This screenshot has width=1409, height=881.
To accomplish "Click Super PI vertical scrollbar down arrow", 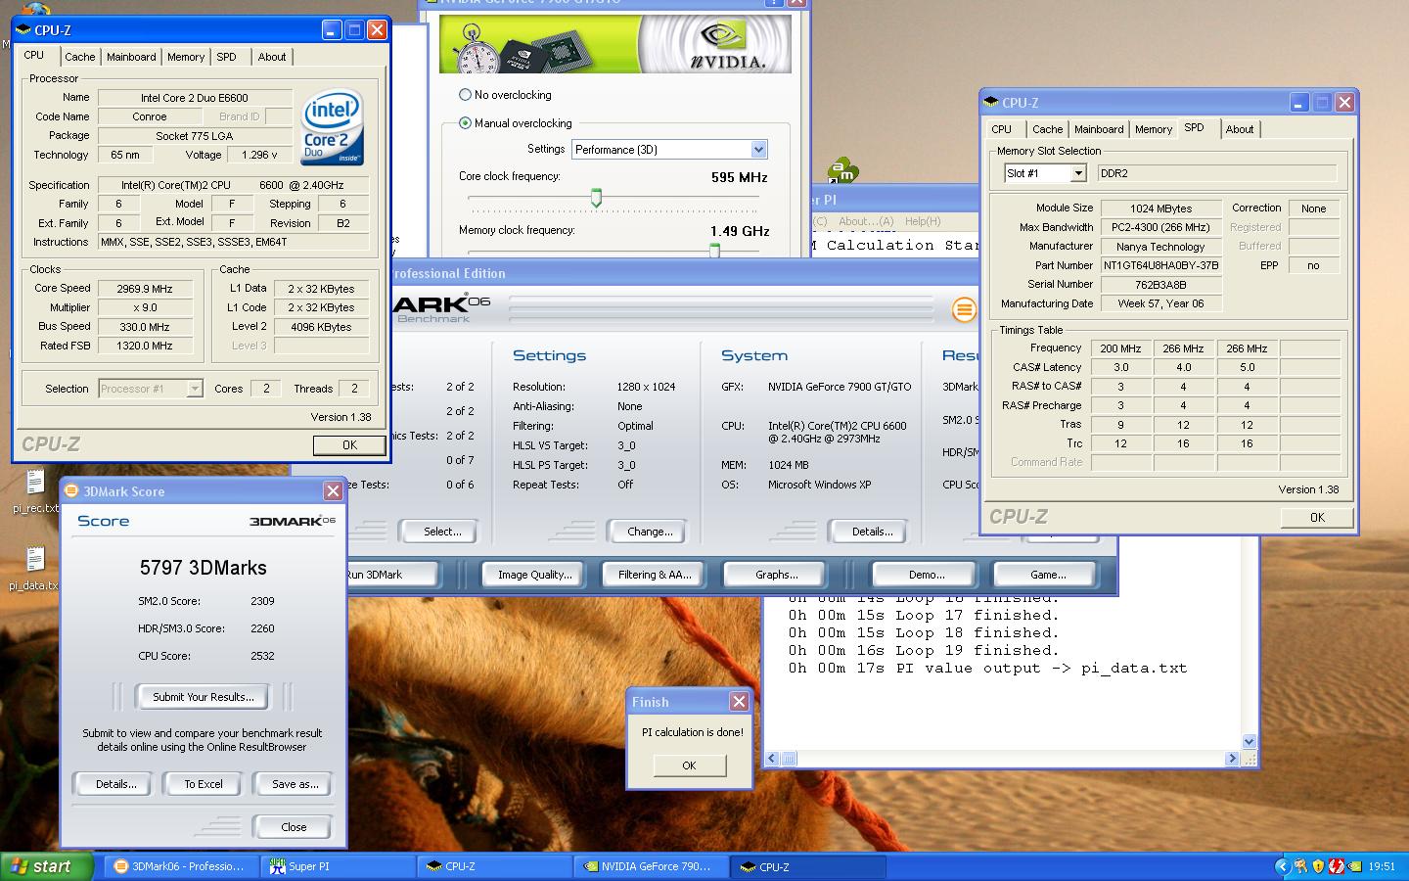I will (1249, 742).
